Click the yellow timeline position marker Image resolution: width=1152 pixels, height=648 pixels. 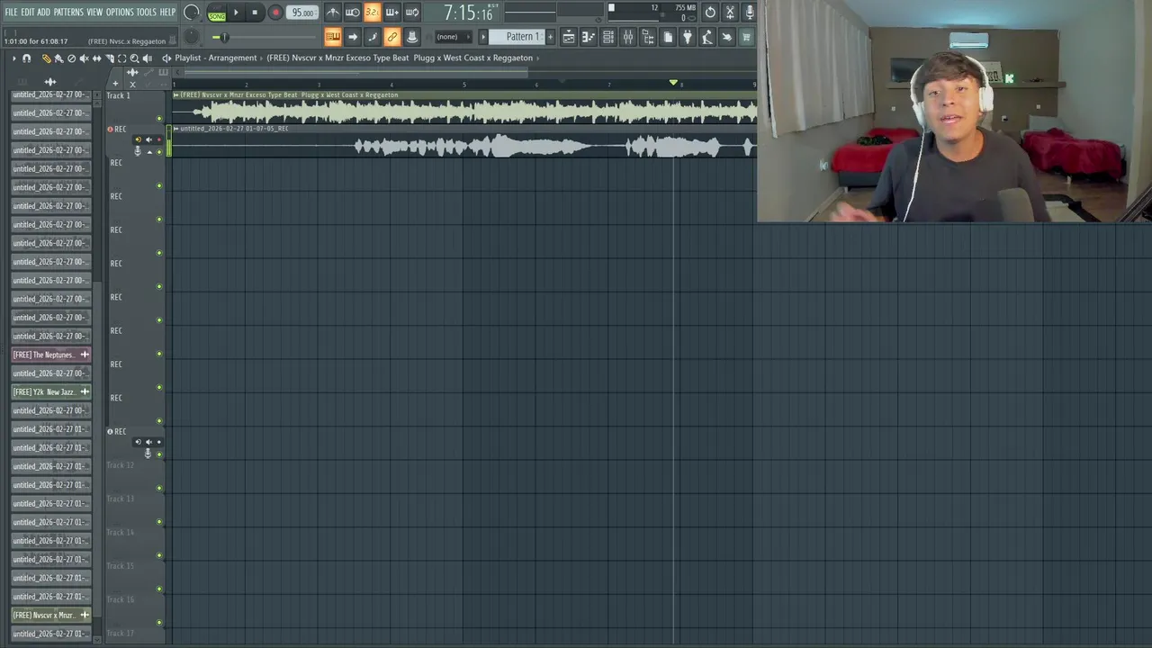(x=673, y=83)
